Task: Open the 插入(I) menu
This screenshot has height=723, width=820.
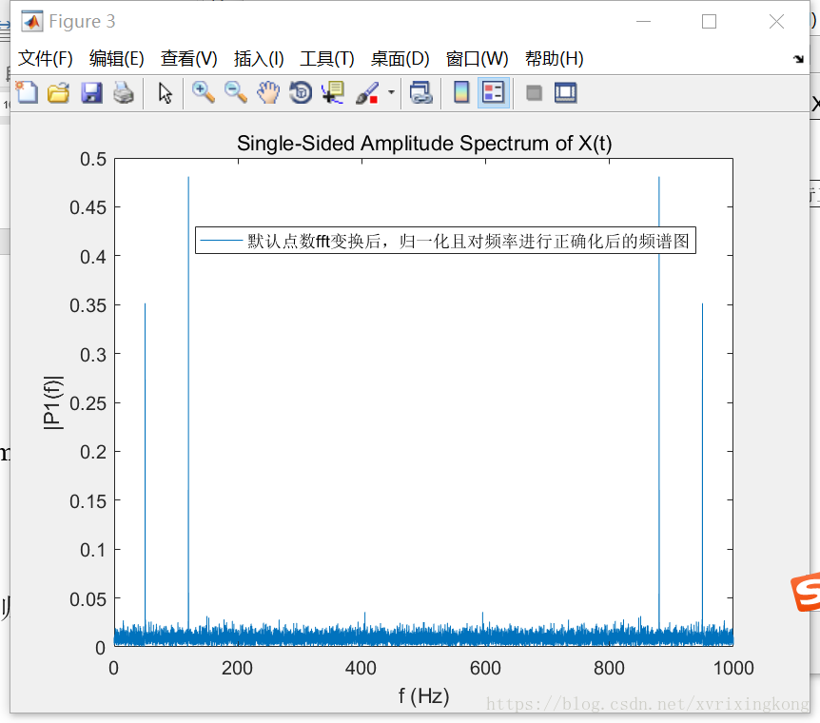Action: [259, 59]
